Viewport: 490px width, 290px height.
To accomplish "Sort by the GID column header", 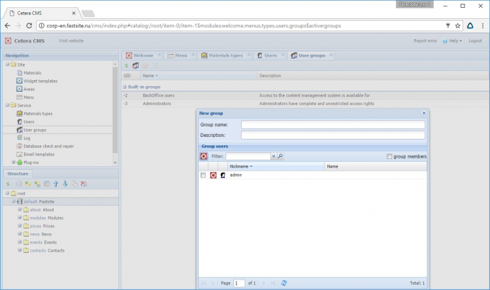I will pyautogui.click(x=131, y=76).
